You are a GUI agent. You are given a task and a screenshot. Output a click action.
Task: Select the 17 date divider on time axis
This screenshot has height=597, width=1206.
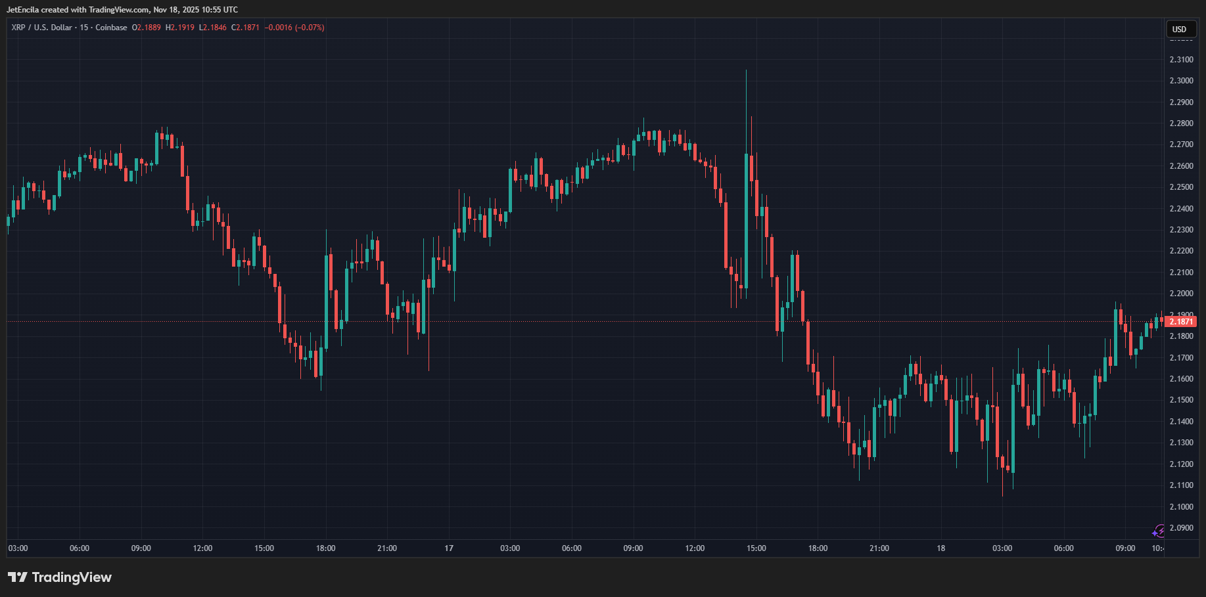(x=449, y=548)
